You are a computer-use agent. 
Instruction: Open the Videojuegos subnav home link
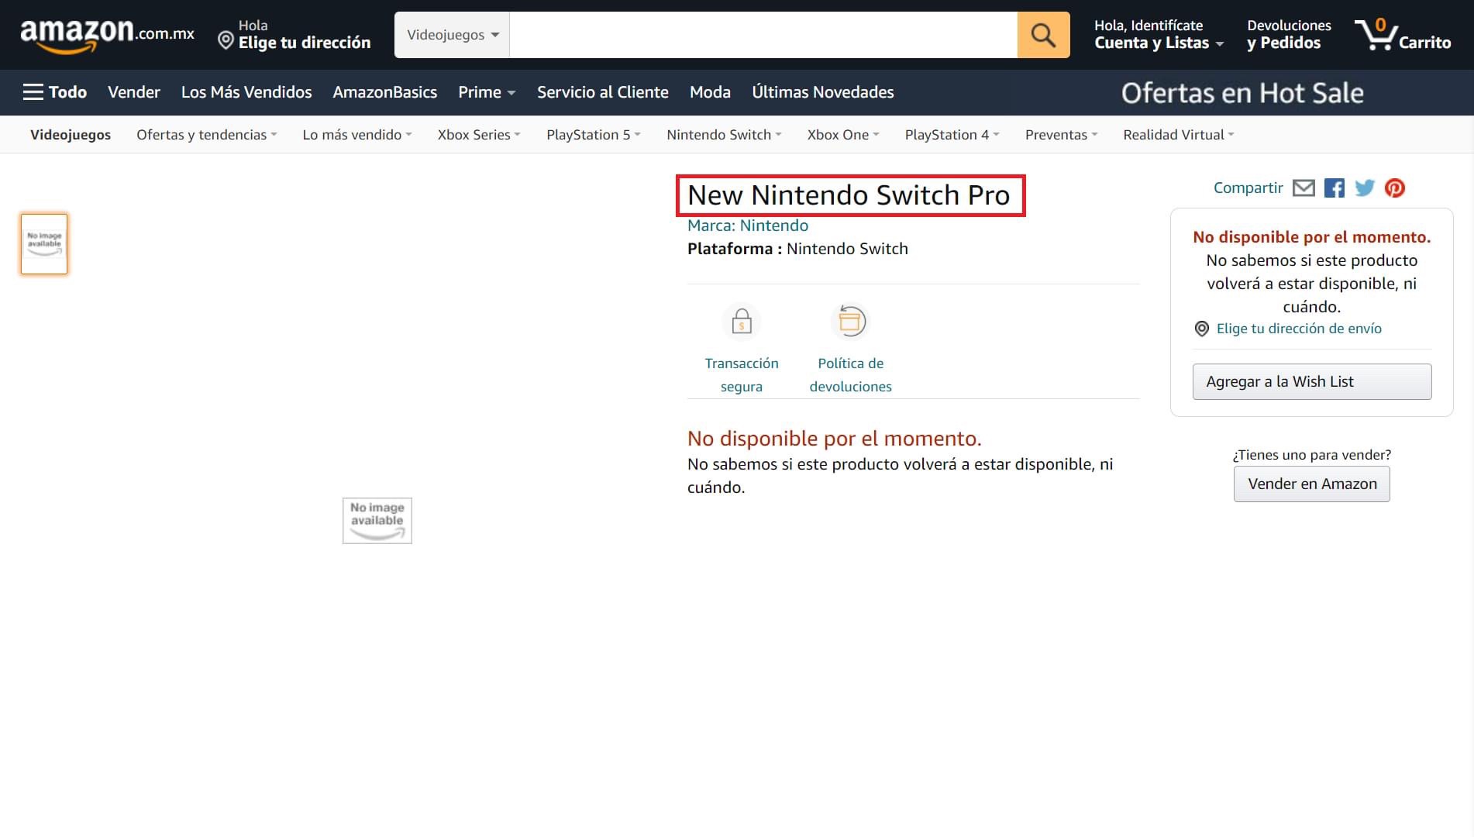[x=71, y=135]
